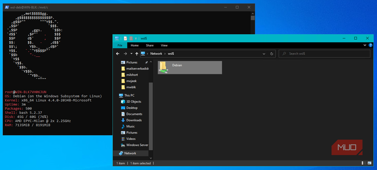Open Customize Quick Access Toolbar dropdown

136,38
